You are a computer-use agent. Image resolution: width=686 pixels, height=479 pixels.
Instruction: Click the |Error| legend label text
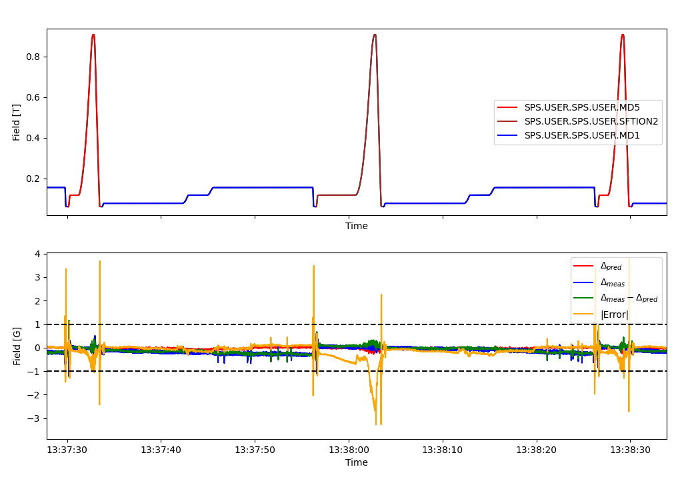pos(614,314)
